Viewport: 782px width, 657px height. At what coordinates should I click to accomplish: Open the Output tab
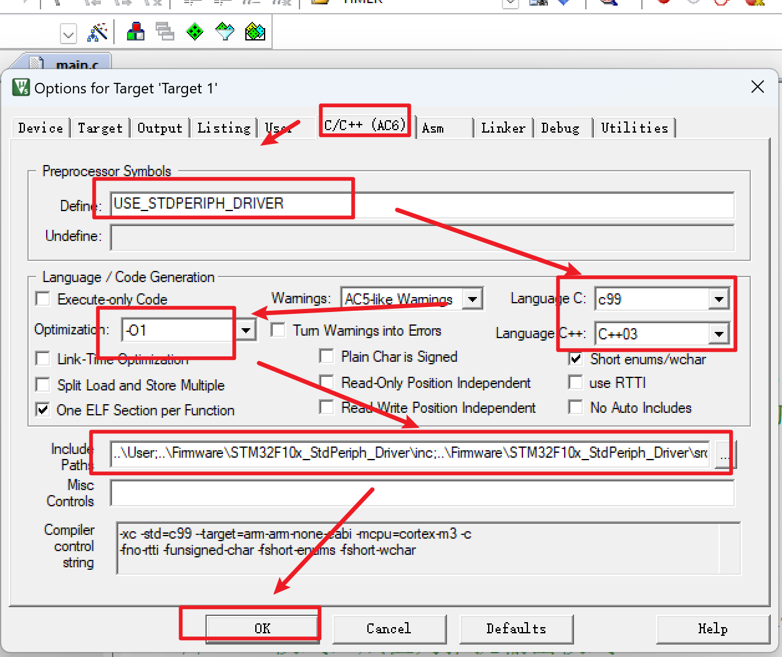coord(160,128)
